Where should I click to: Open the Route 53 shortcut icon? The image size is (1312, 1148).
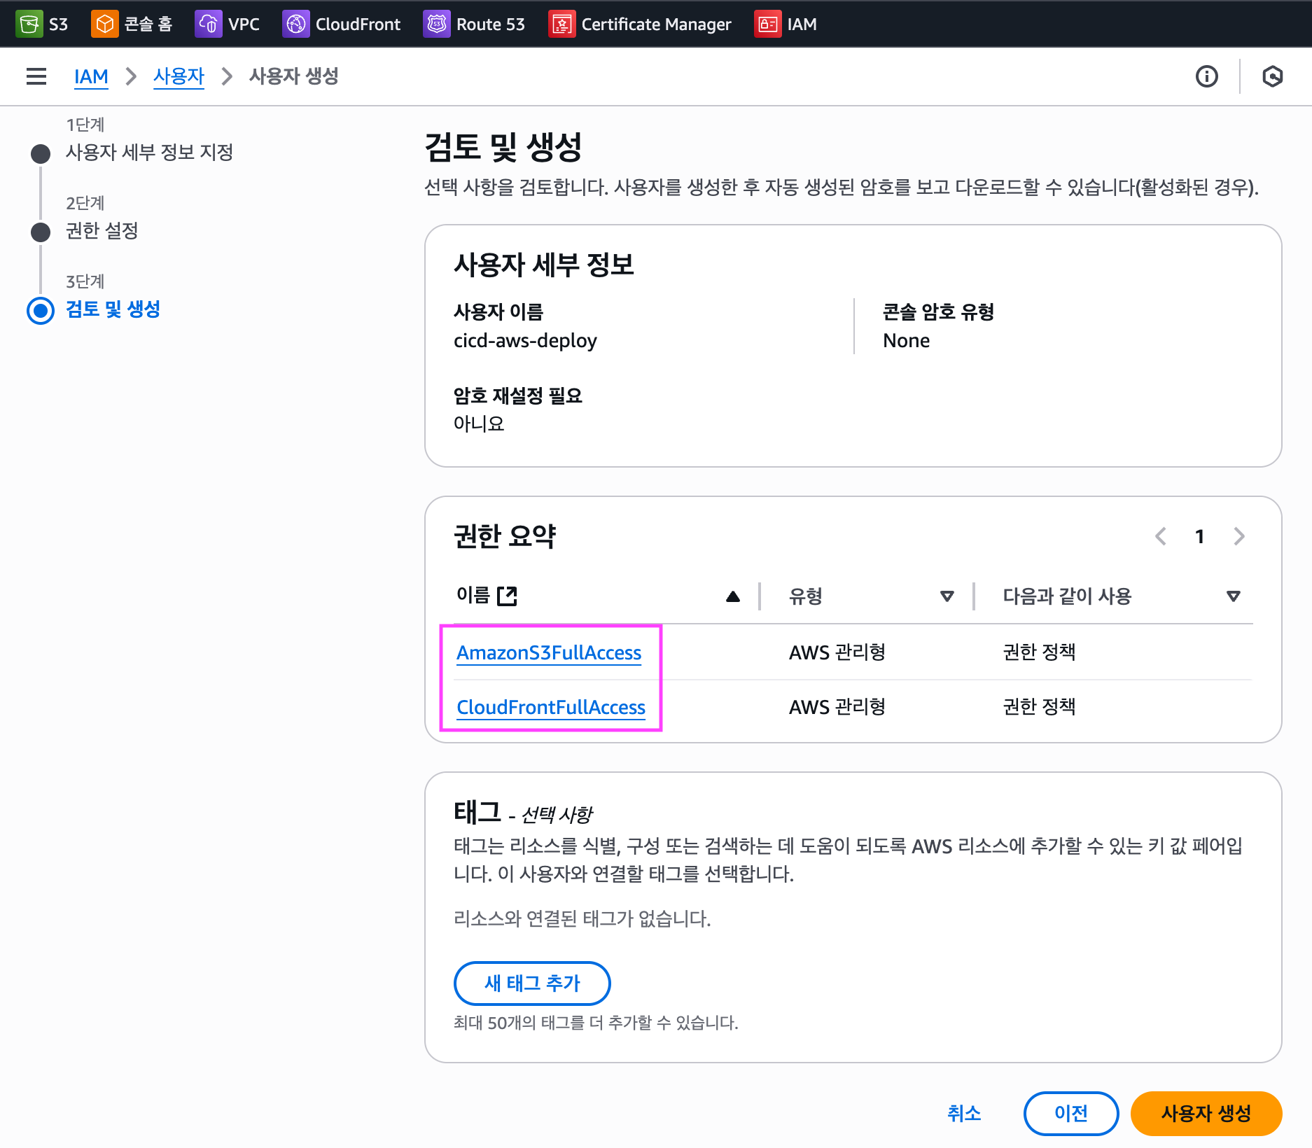pos(436,24)
